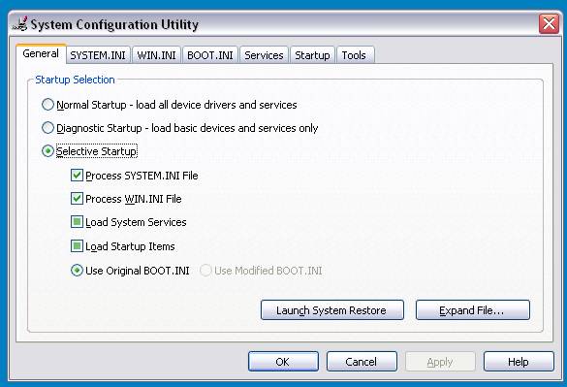Select the Selective Startup radio button
This screenshot has width=567, height=387.
[47, 151]
